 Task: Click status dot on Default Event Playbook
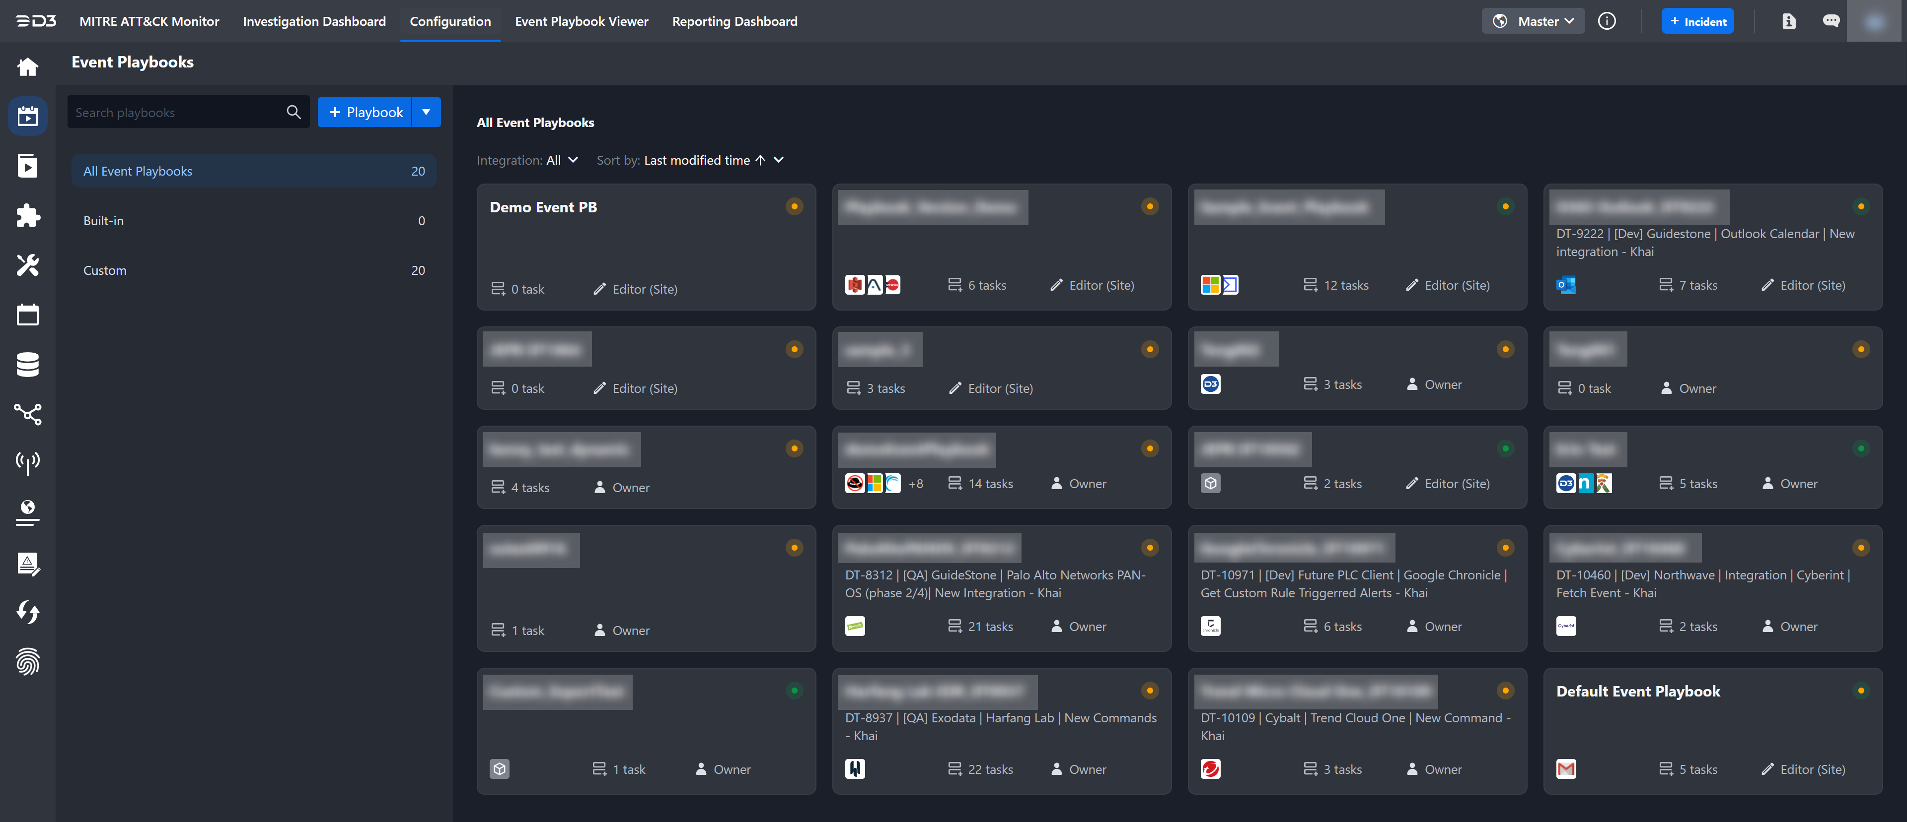click(x=1860, y=691)
